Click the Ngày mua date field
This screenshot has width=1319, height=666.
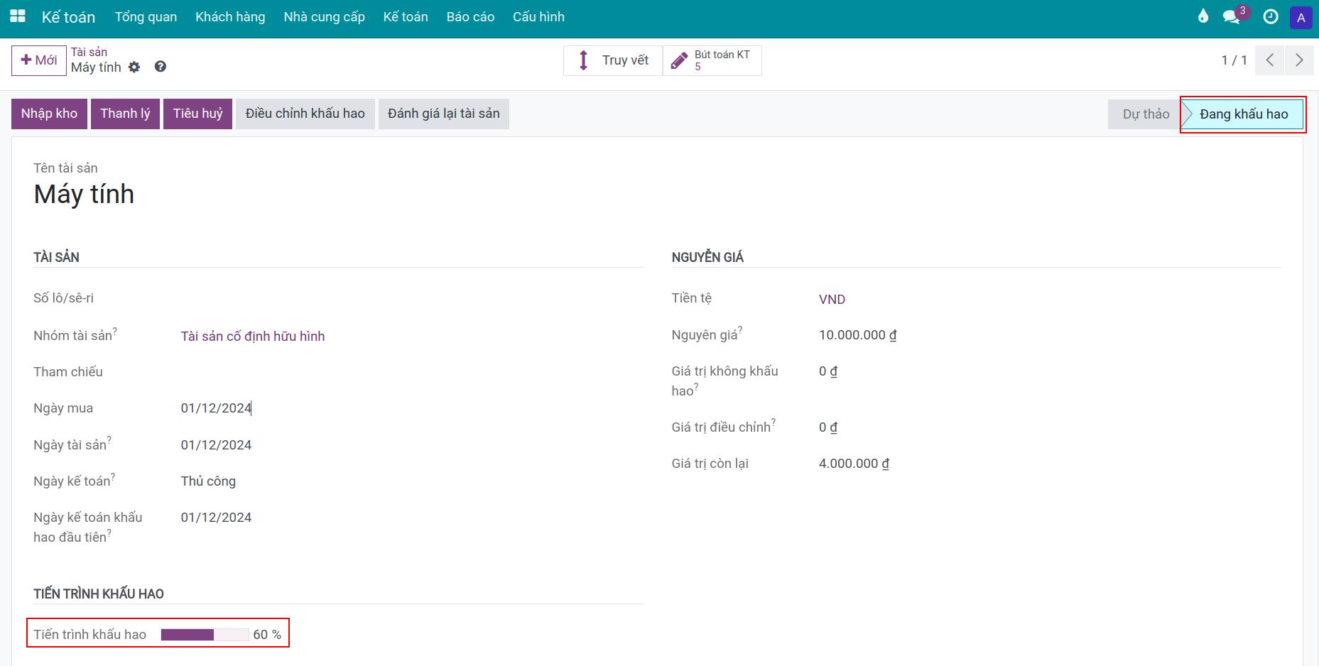[x=216, y=408]
